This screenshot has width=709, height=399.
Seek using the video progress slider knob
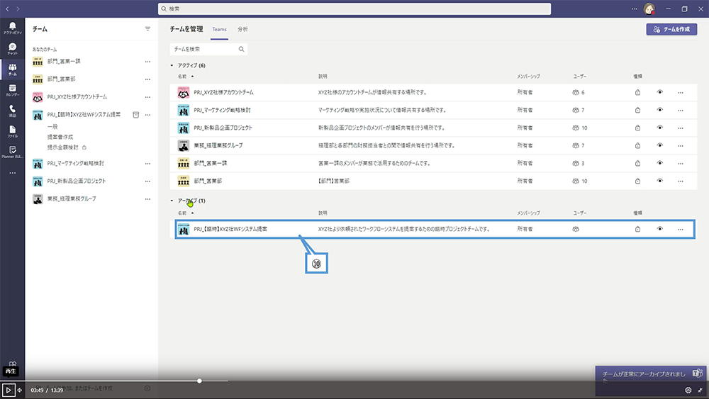pos(199,381)
